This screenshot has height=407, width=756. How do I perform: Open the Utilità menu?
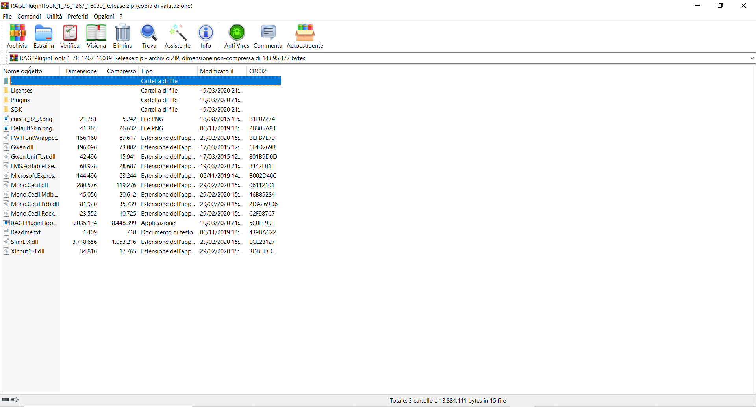pos(54,17)
